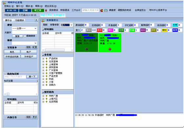
Task: Click the phone number input field
Action: pyautogui.click(x=90, y=10)
